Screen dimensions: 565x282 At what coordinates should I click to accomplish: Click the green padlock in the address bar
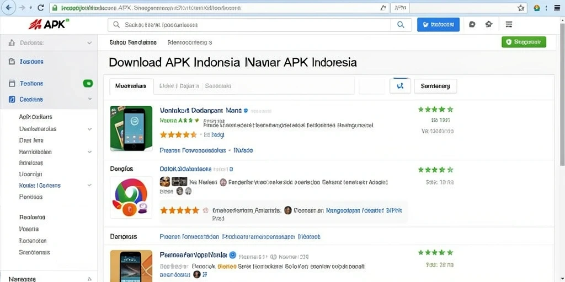(55, 8)
